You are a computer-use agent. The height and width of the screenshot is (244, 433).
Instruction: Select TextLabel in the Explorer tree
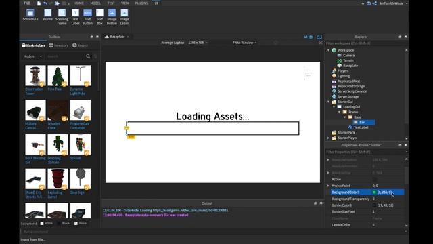pos(361,127)
